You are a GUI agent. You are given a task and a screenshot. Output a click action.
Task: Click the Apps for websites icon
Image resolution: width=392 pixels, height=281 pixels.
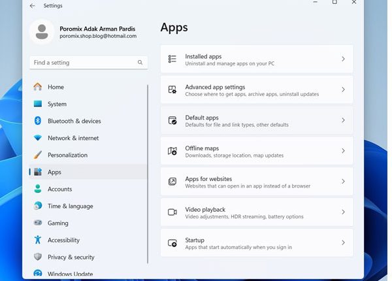172,182
